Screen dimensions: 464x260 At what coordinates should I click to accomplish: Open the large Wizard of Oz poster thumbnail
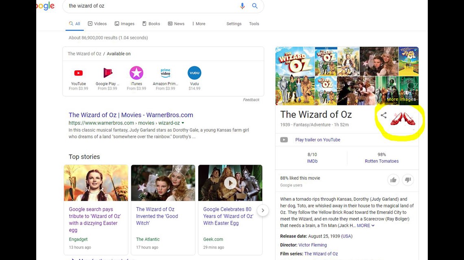pos(295,76)
